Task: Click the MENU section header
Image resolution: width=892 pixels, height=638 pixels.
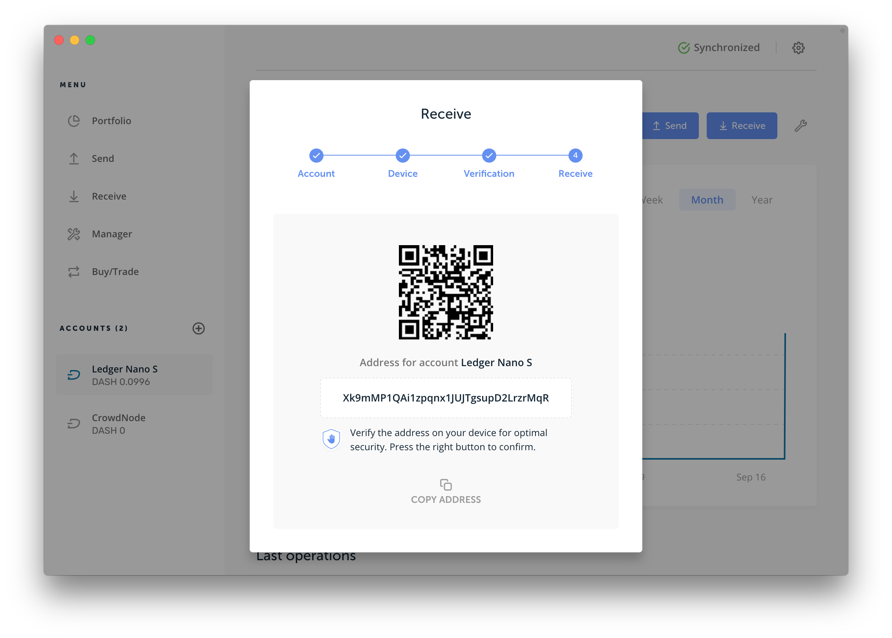Action: point(73,84)
